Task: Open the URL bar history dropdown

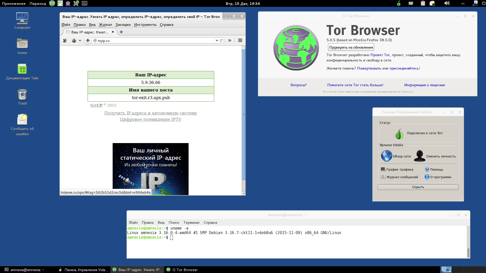Action: coord(217,40)
